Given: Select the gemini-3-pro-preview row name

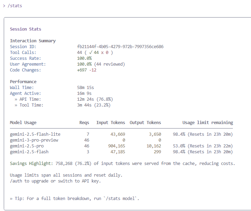Looking at the screenshot, I should (x=34, y=140).
